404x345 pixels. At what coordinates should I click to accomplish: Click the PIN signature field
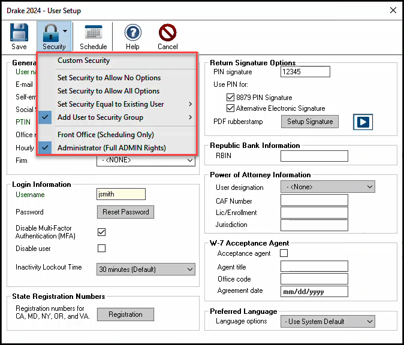tap(305, 71)
